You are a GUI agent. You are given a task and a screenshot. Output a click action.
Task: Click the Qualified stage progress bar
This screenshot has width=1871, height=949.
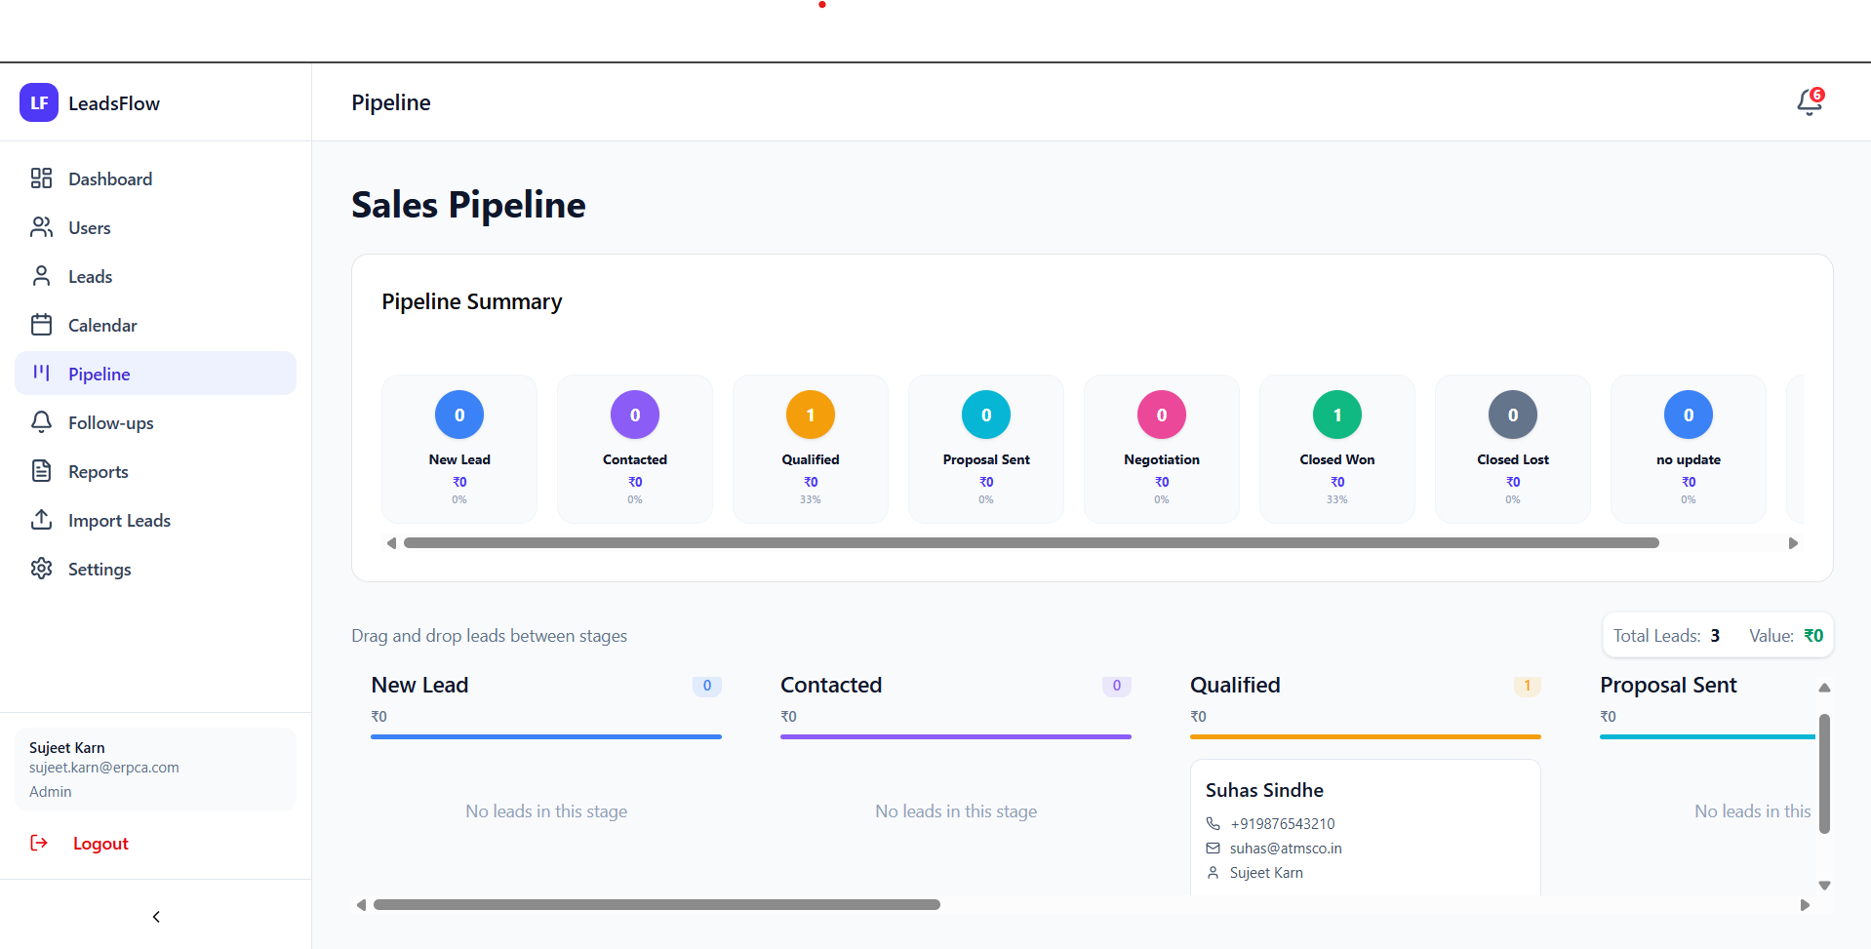[1364, 737]
